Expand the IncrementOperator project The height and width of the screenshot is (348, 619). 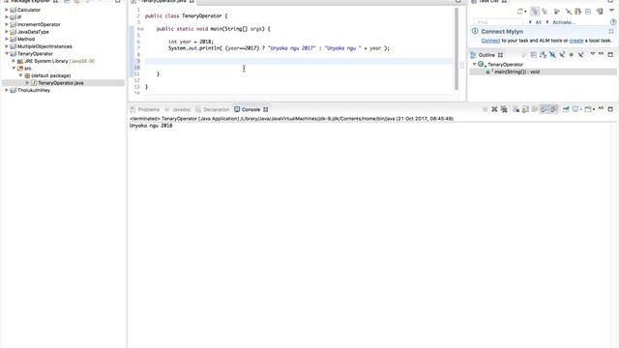tap(7, 24)
